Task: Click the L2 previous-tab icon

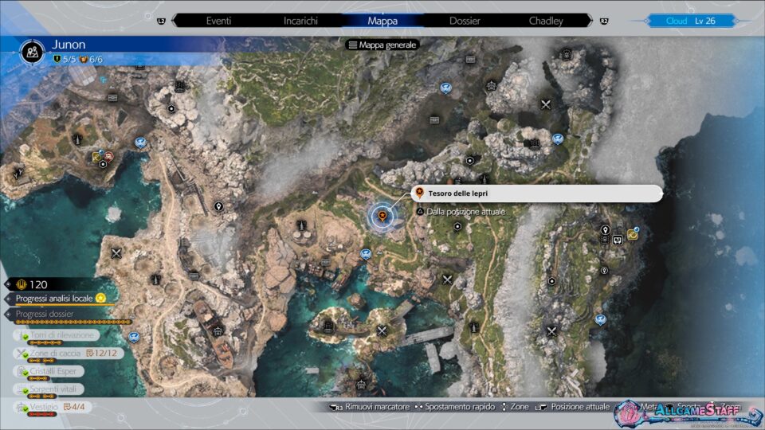Action: click(x=161, y=21)
